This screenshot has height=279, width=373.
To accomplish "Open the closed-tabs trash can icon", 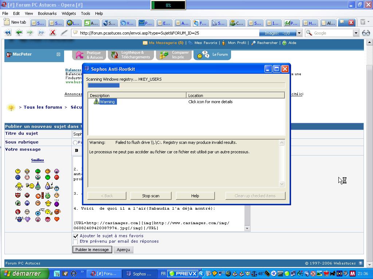I will click(x=363, y=23).
